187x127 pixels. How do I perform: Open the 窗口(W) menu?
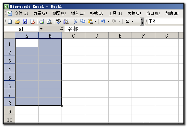click(x=153, y=13)
